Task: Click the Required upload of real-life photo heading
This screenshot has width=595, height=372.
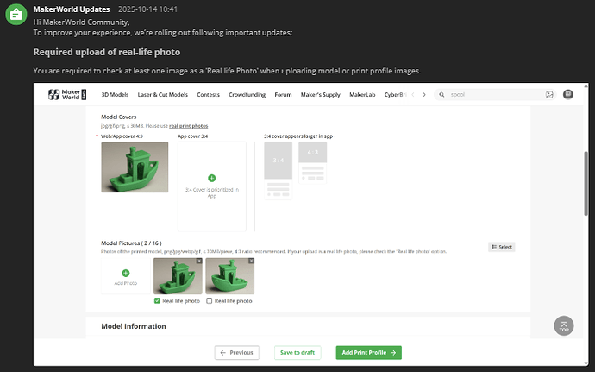Action: click(x=107, y=52)
